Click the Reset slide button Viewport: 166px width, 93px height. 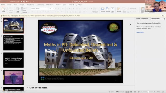[x=24, y=10]
